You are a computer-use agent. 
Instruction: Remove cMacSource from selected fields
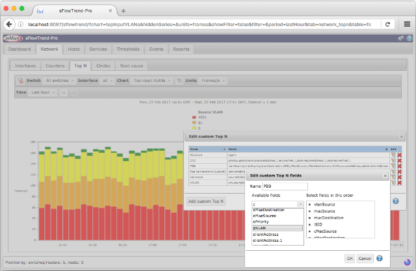309,231
